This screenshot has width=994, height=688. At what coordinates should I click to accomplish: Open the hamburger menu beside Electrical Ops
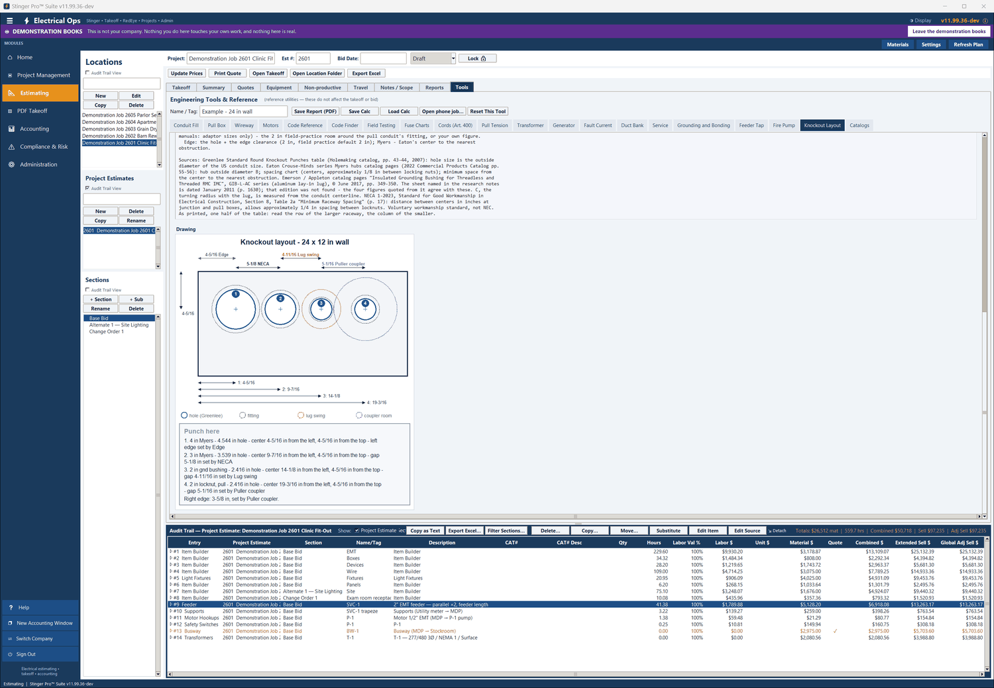click(x=9, y=21)
